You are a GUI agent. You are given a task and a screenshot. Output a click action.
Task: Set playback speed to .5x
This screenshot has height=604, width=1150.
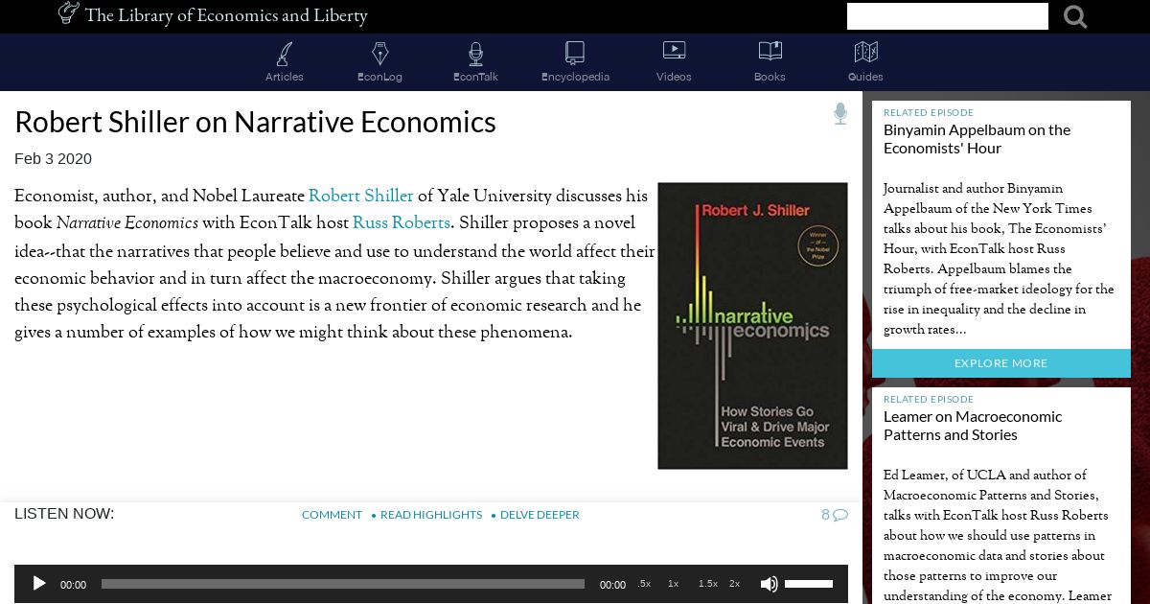644,584
